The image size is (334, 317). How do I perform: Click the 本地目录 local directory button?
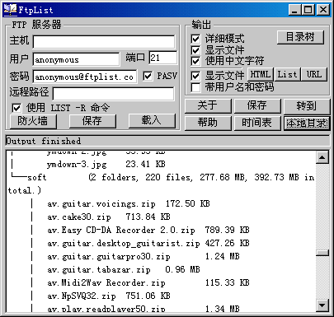[307, 124]
